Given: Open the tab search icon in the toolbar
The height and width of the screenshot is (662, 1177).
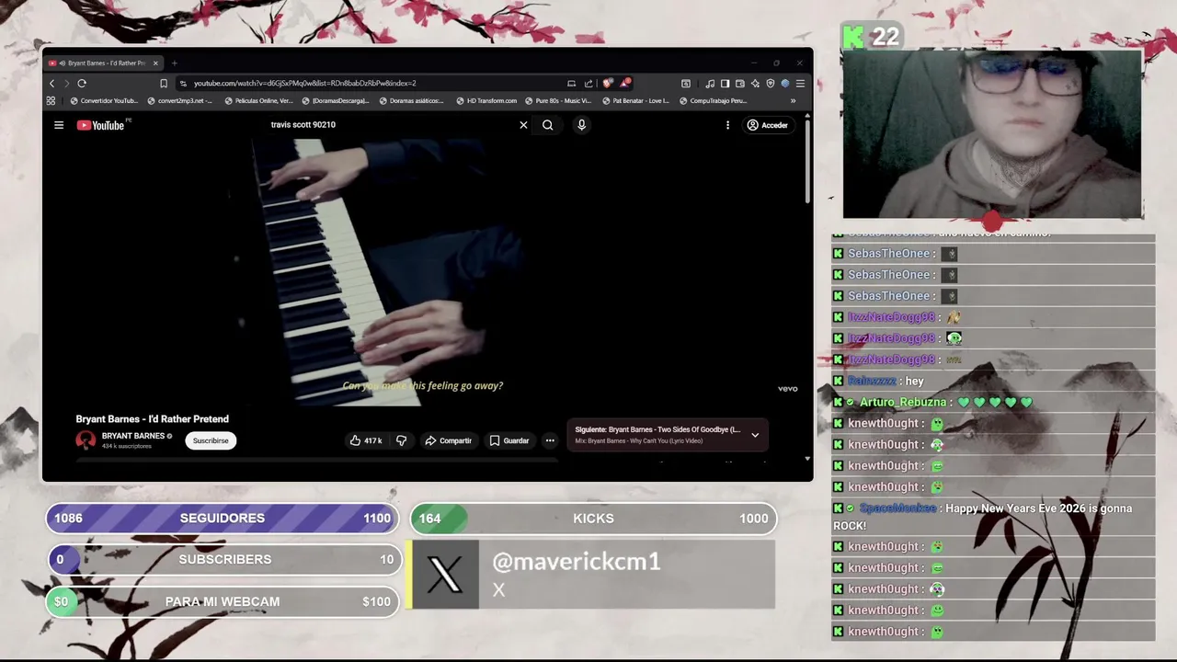Looking at the screenshot, I should (x=686, y=83).
